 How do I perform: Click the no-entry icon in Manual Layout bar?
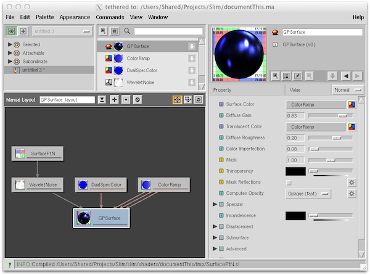point(138,99)
